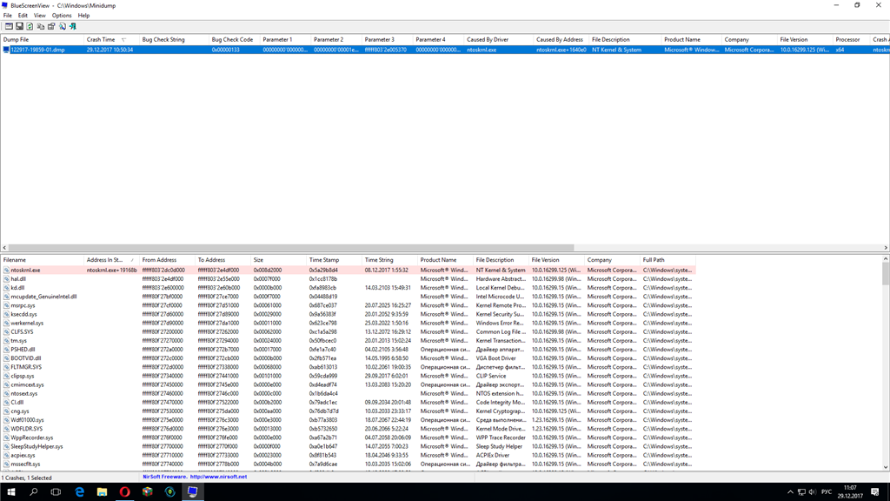Select the SleepStudyHelper.sys driver row

[x=348, y=446]
